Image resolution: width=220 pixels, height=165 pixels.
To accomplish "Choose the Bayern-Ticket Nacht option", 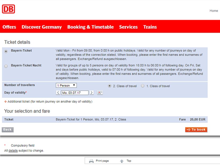I will (6, 66).
